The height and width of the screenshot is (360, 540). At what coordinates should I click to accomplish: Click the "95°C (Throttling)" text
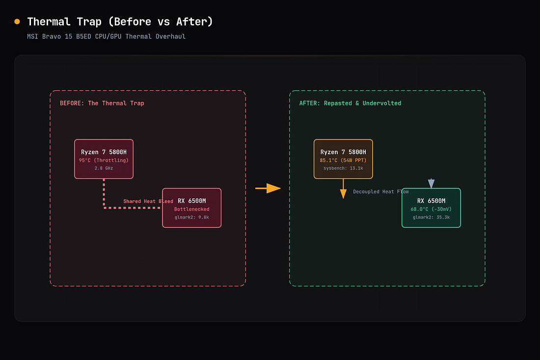pos(104,160)
